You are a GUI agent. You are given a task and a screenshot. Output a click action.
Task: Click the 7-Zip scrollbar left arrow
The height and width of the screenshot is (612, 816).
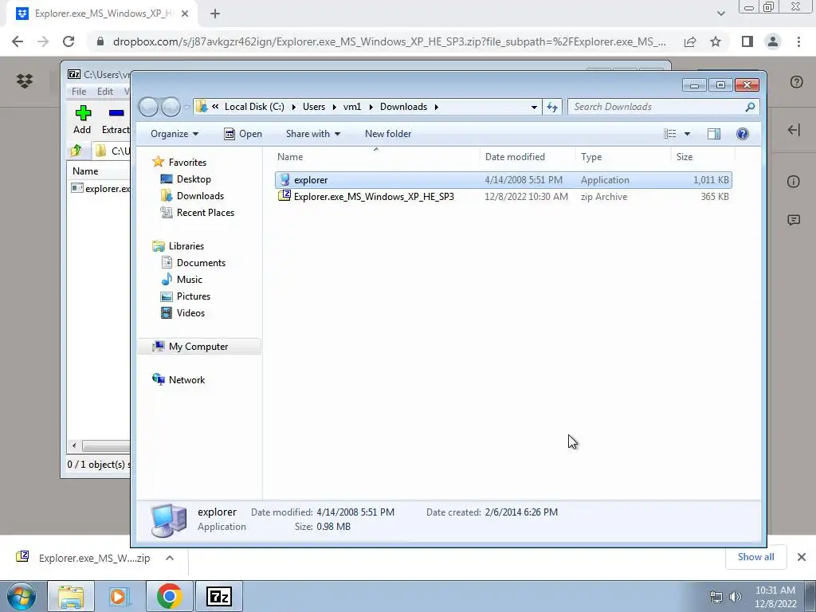pos(74,446)
